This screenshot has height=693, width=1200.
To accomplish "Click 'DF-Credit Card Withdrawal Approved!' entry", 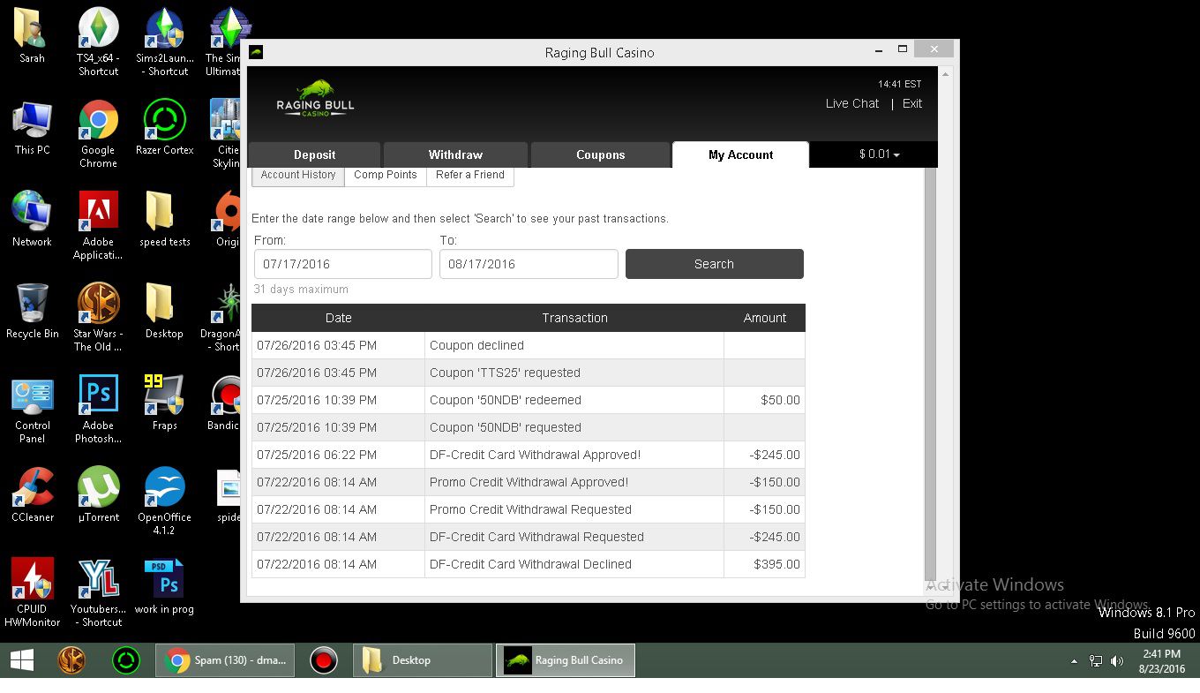I will pos(535,455).
